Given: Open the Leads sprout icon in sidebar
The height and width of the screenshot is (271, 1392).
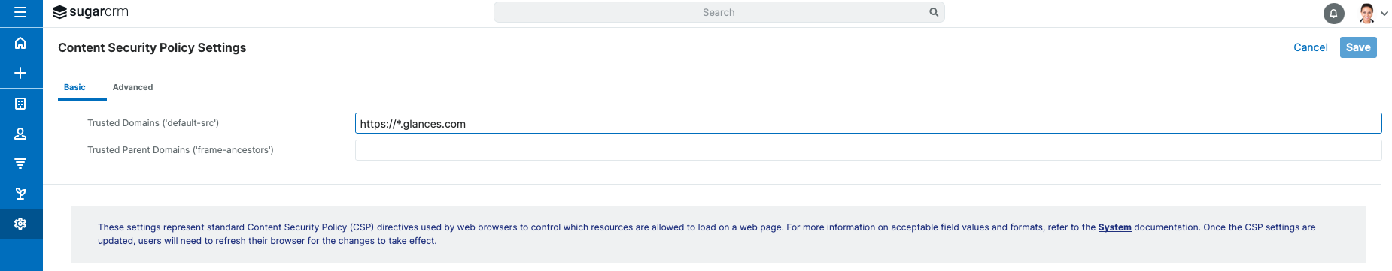Looking at the screenshot, I should point(20,194).
